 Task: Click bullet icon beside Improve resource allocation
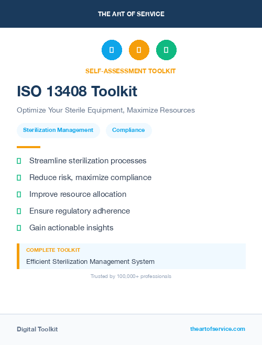coord(19,194)
